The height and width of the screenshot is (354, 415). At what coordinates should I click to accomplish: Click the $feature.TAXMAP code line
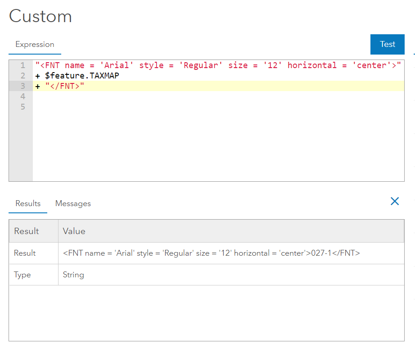(82, 76)
